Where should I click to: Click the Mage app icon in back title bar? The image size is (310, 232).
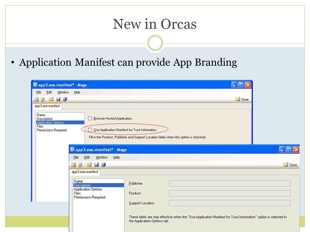35,85
